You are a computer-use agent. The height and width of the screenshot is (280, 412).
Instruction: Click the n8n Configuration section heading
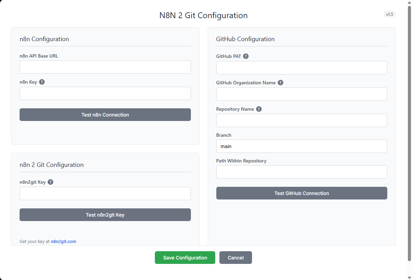pyautogui.click(x=44, y=39)
